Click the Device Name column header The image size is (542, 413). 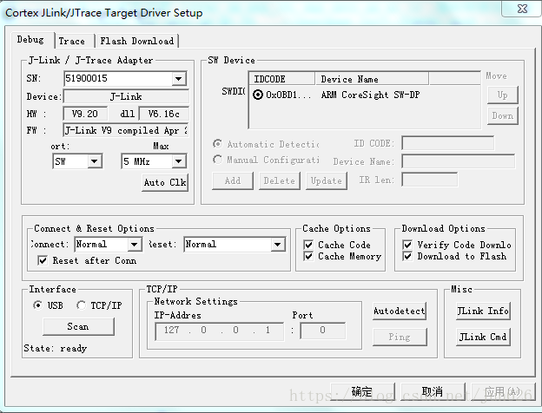click(372, 79)
